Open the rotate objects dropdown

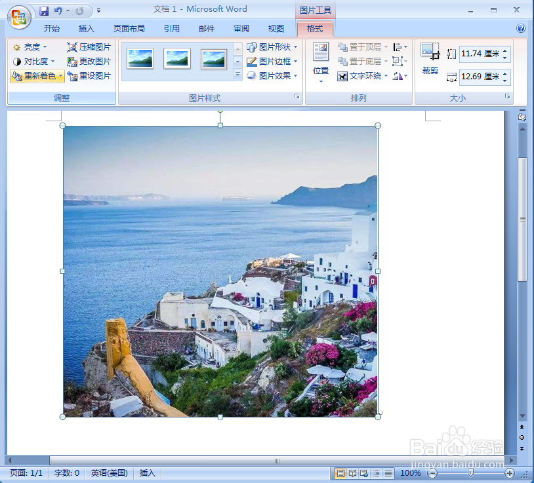pos(400,76)
